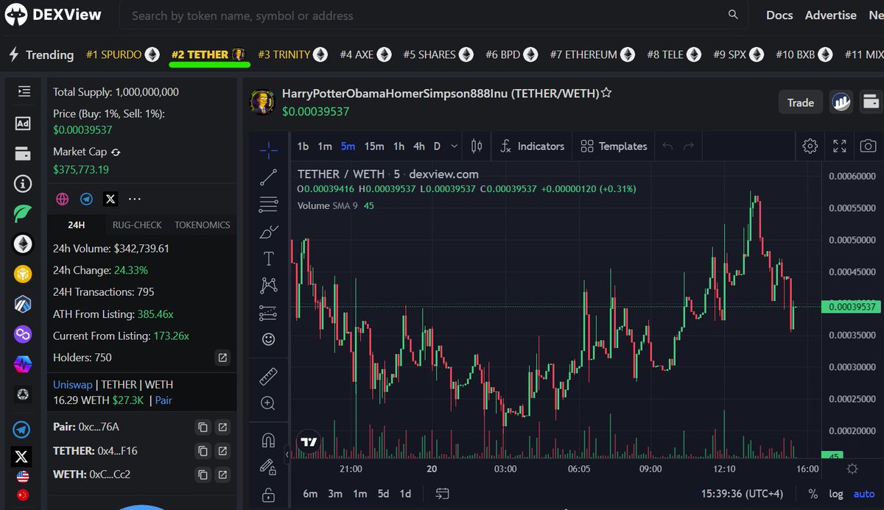Copy the TETHER token address

pos(203,450)
